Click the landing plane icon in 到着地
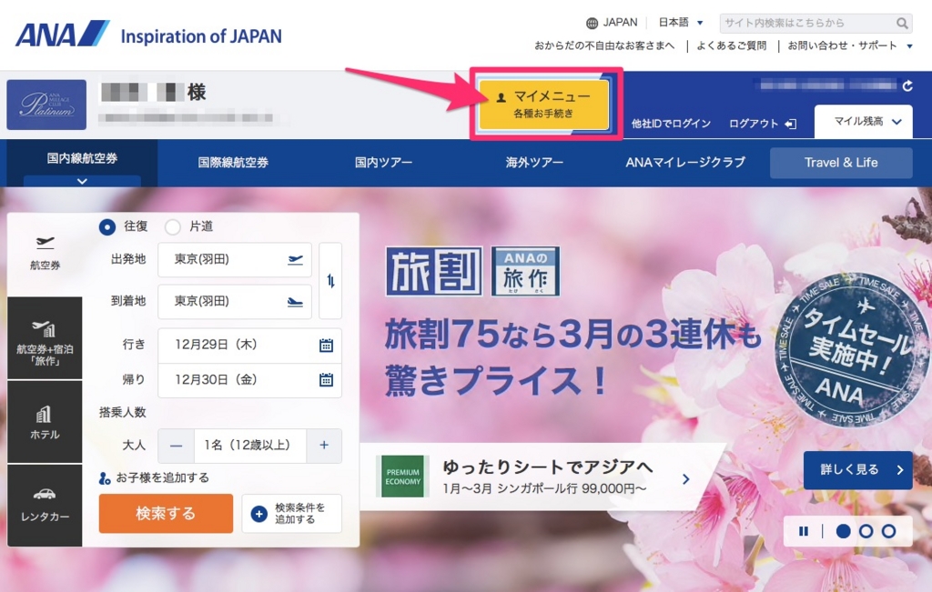 [x=296, y=302]
